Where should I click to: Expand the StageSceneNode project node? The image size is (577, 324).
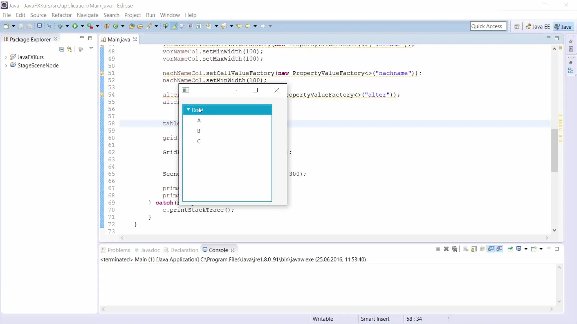[x=6, y=66]
